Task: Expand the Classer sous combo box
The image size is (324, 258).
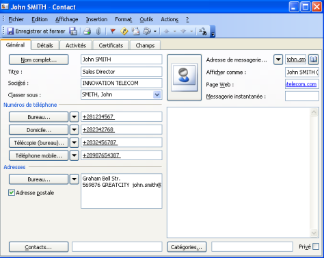Action: (x=157, y=94)
